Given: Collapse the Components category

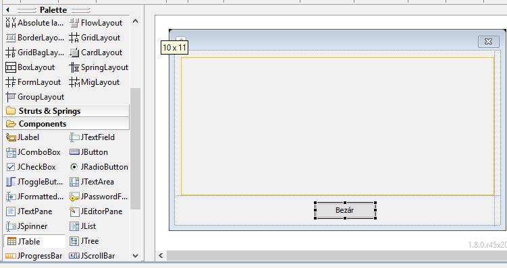Looking at the screenshot, I should (66, 124).
